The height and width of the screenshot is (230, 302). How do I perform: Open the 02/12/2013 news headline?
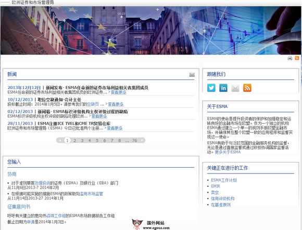pyautogui.click(x=83, y=112)
